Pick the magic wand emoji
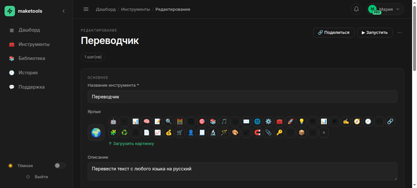 [x=224, y=133]
